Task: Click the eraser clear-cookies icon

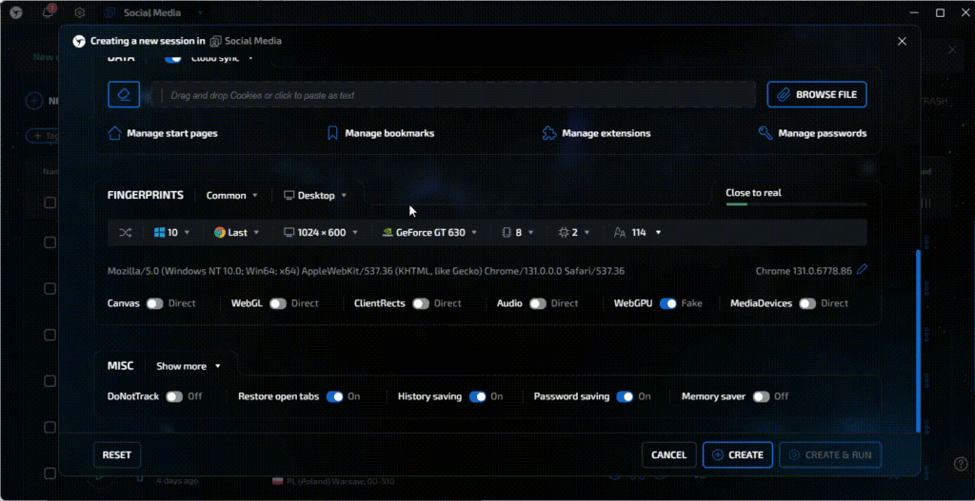Action: click(124, 94)
